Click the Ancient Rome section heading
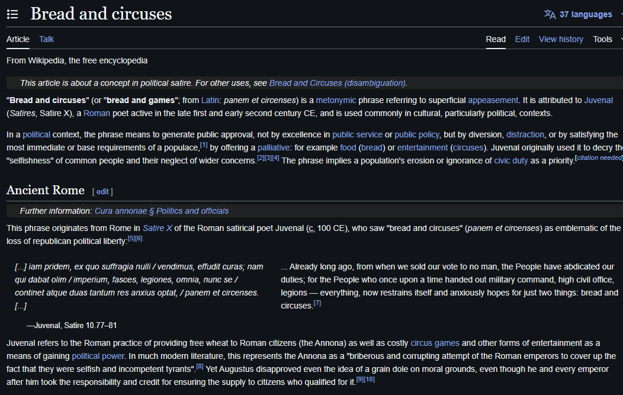This screenshot has width=623, height=395. pos(45,190)
